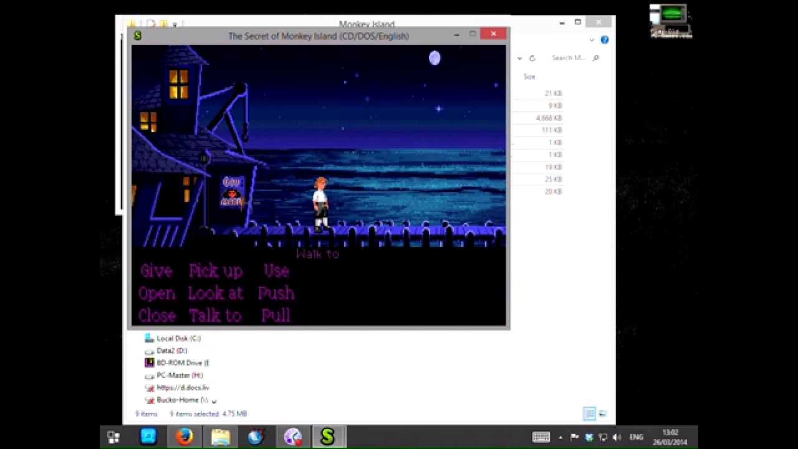Open the address bar history dropdown
Viewport: 798px width, 449px height.
(519, 58)
